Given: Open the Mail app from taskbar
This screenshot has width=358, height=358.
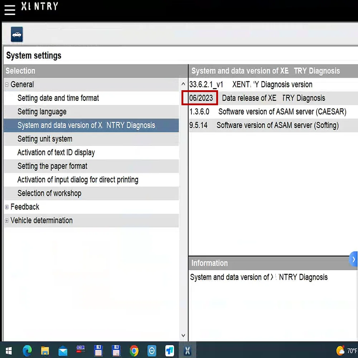Looking at the screenshot, I should [x=63, y=351].
